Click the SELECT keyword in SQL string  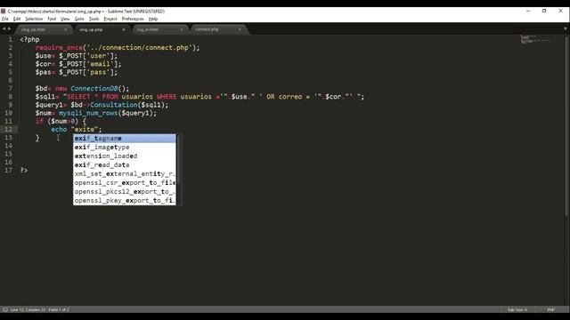tap(78, 97)
